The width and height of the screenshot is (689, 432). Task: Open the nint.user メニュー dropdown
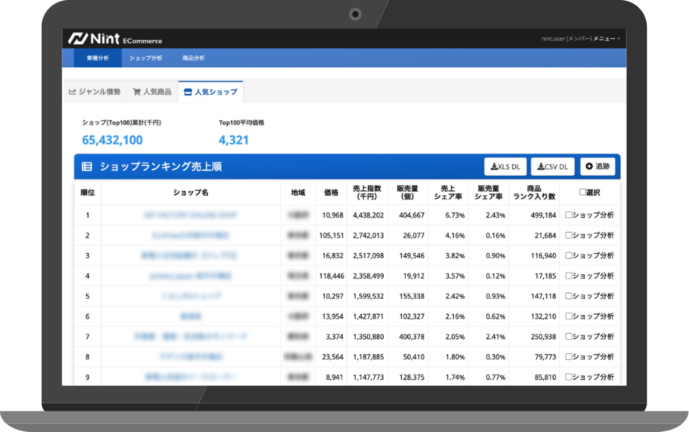click(580, 39)
